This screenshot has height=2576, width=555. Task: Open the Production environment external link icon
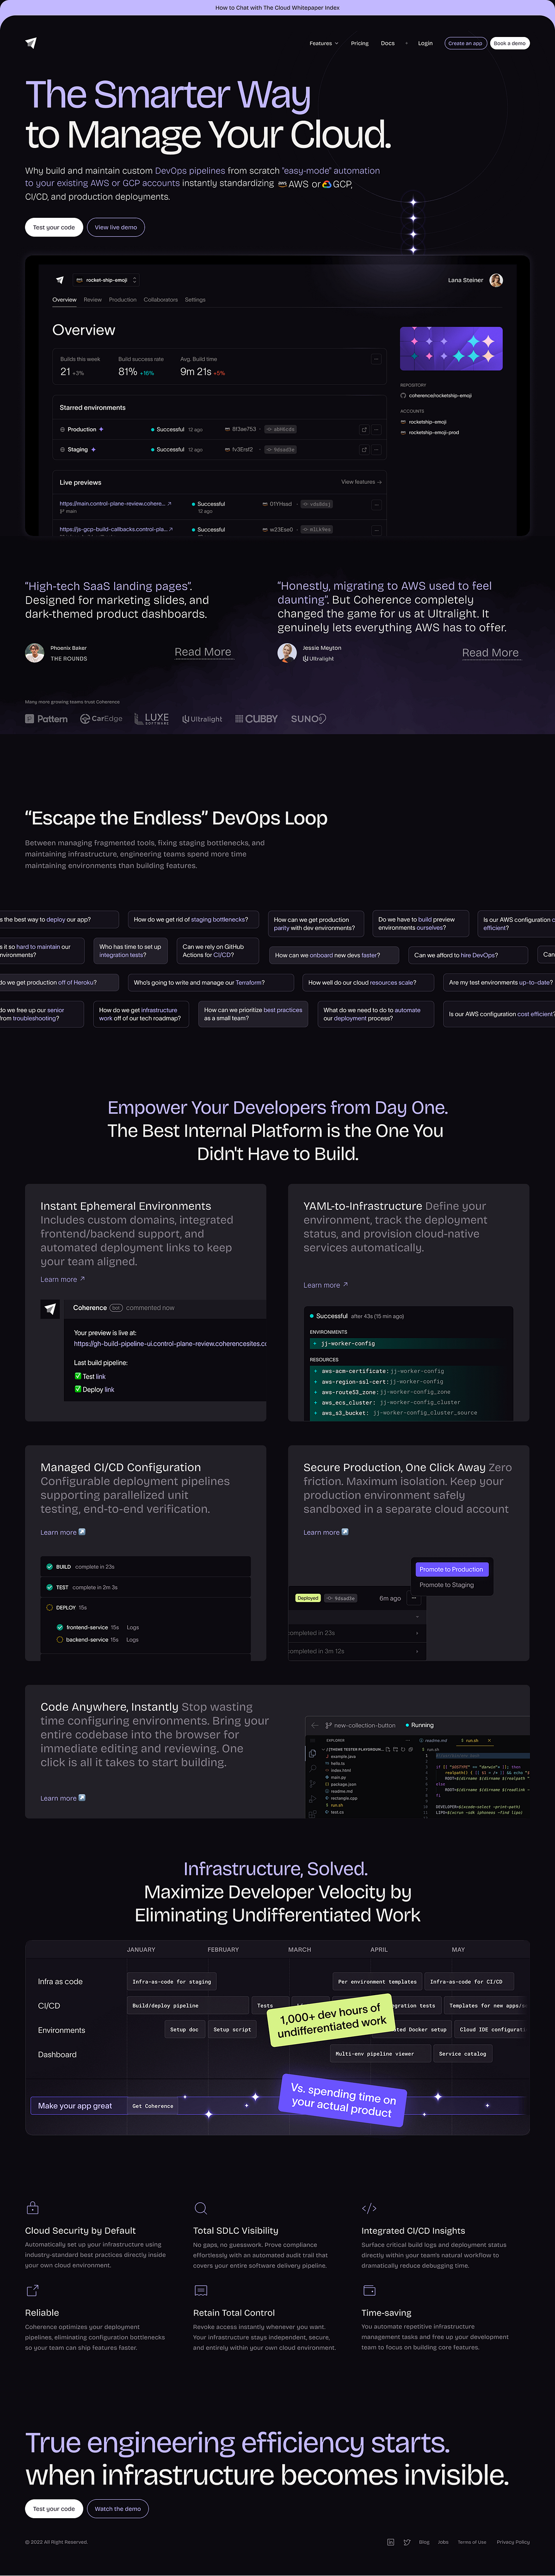coord(364,429)
